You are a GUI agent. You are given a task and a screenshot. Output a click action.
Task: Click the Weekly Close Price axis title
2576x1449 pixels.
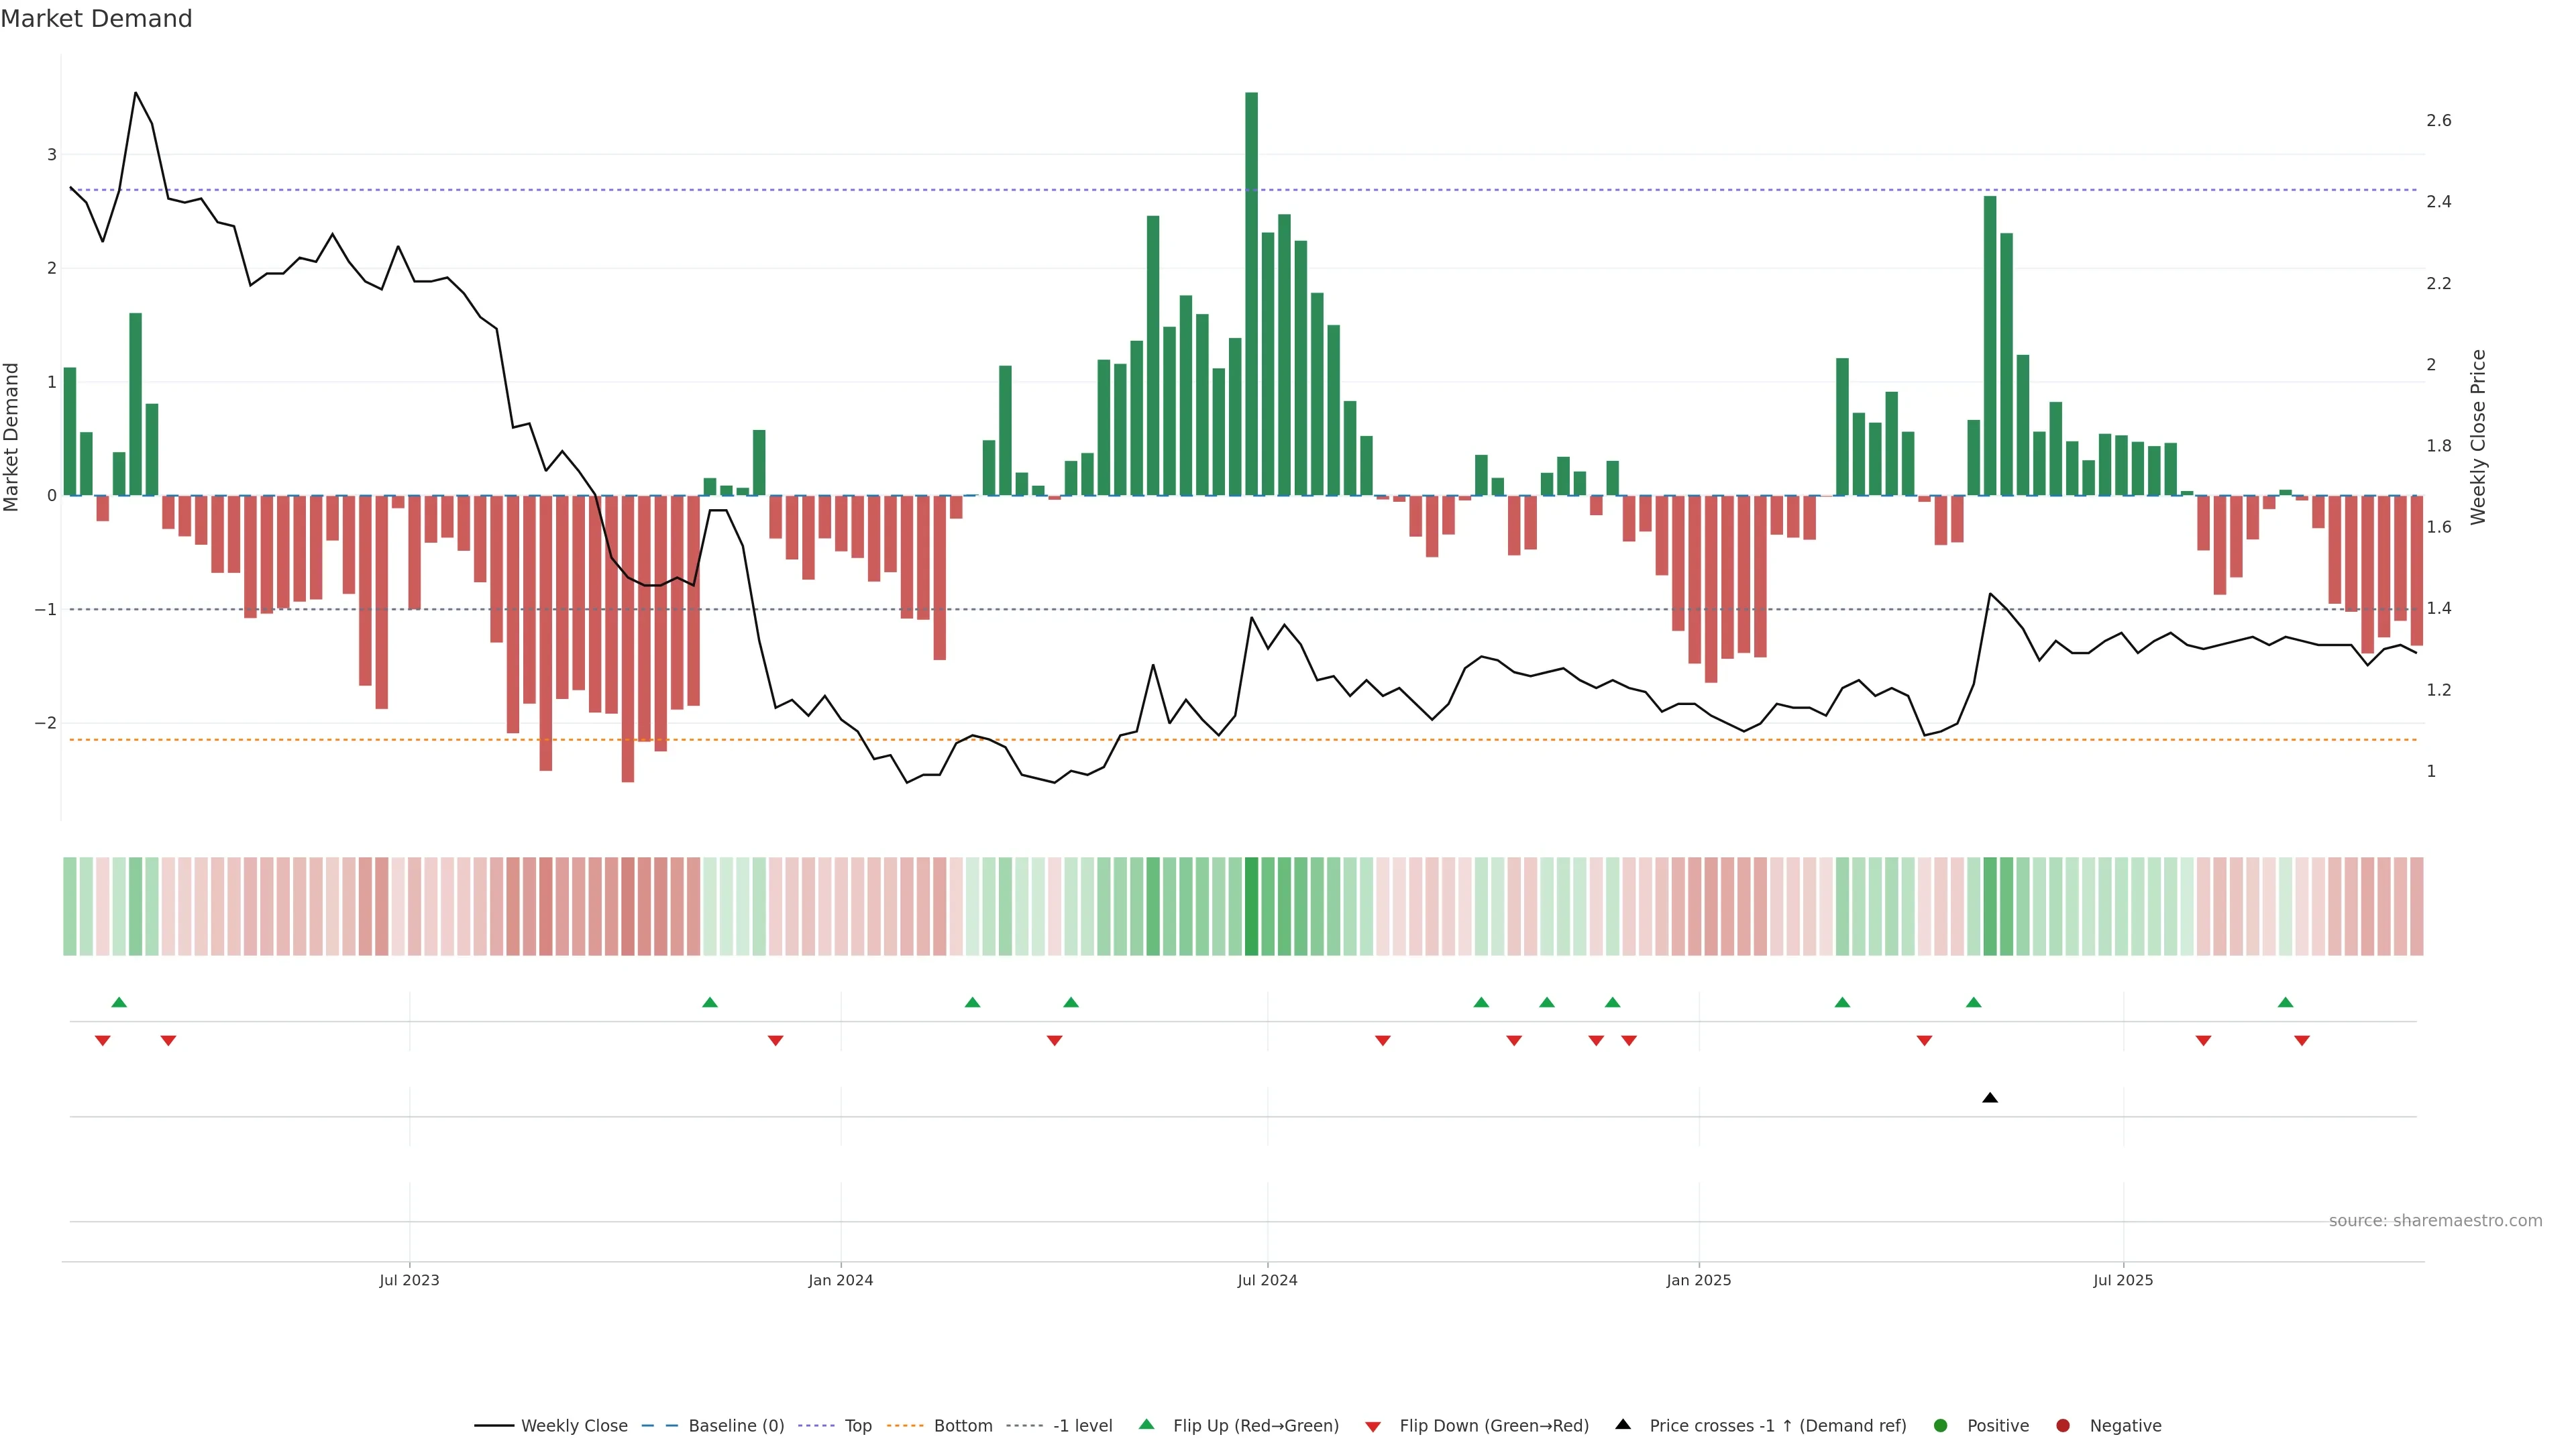(2477, 437)
